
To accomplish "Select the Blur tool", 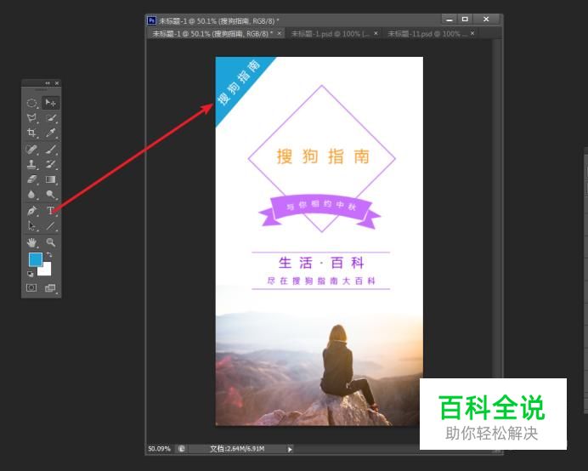I will coord(32,194).
